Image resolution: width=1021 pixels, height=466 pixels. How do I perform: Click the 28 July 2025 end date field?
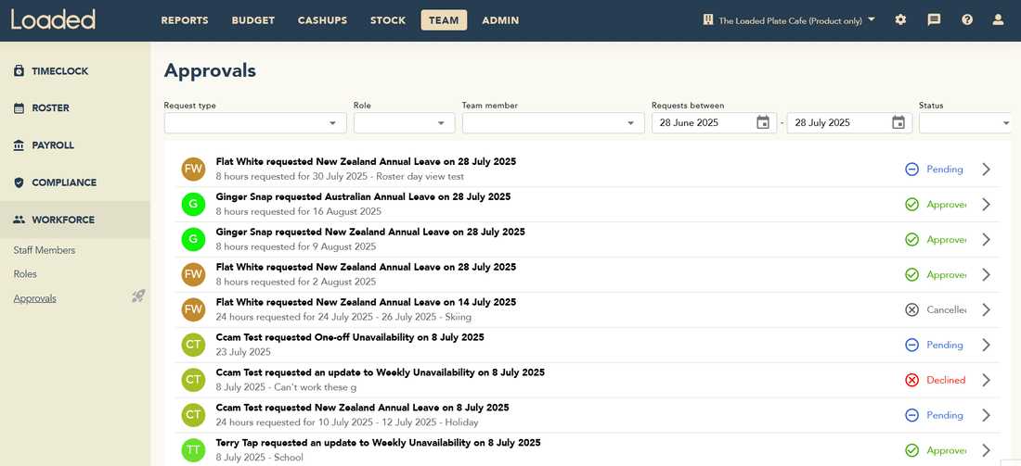tap(849, 123)
